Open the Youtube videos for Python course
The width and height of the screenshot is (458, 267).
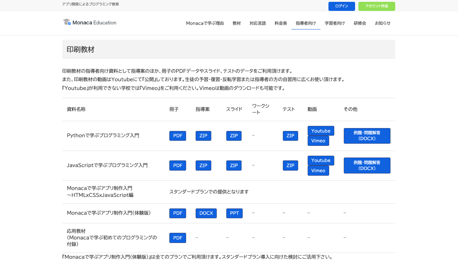pos(320,131)
